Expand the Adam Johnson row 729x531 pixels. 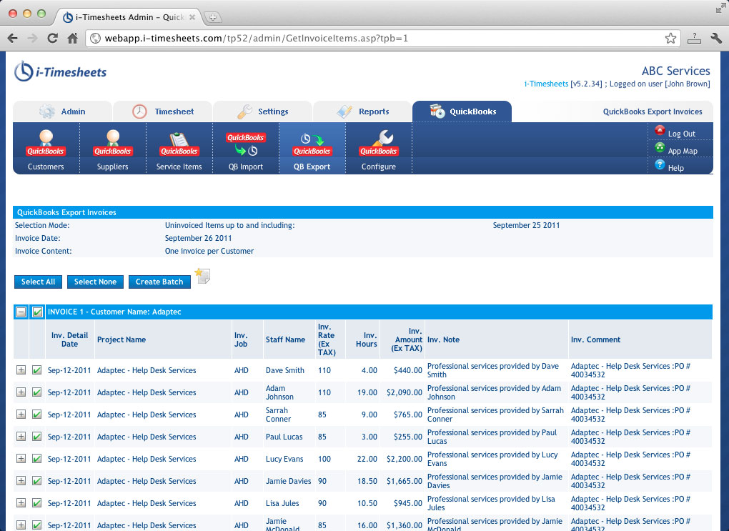(21, 392)
